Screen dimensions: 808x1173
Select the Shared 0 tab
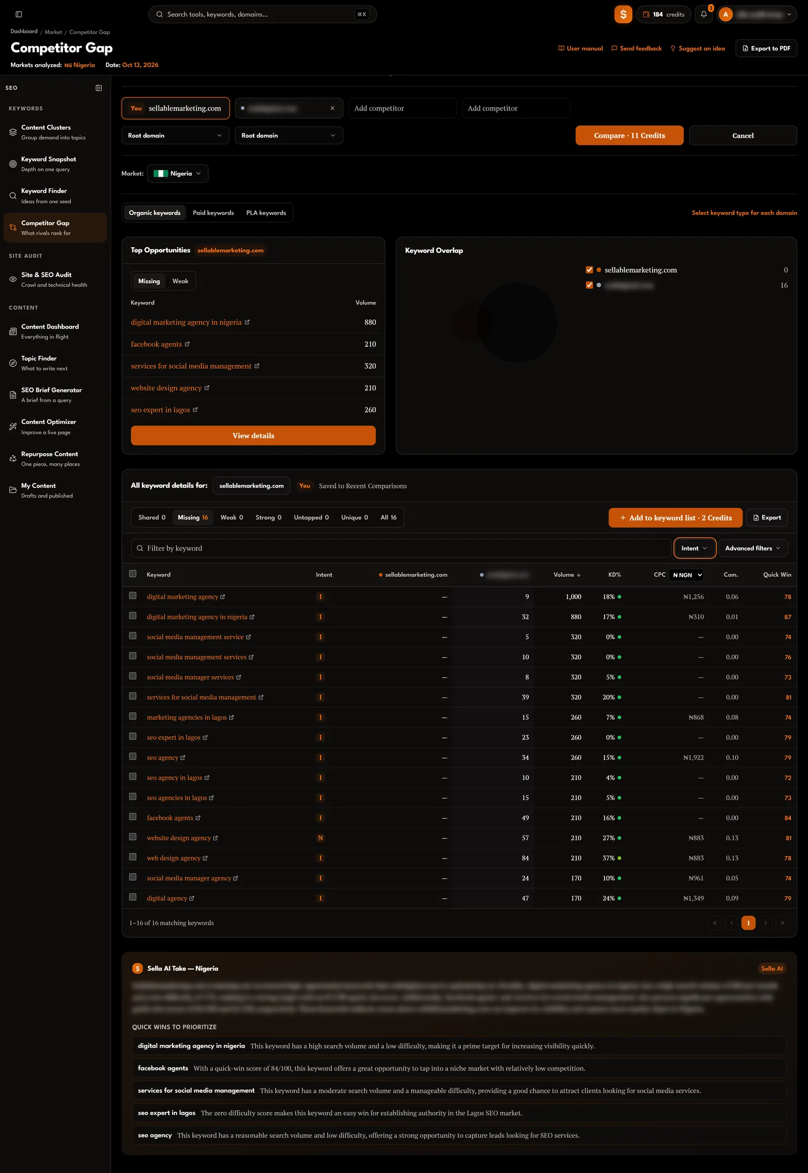click(x=152, y=517)
